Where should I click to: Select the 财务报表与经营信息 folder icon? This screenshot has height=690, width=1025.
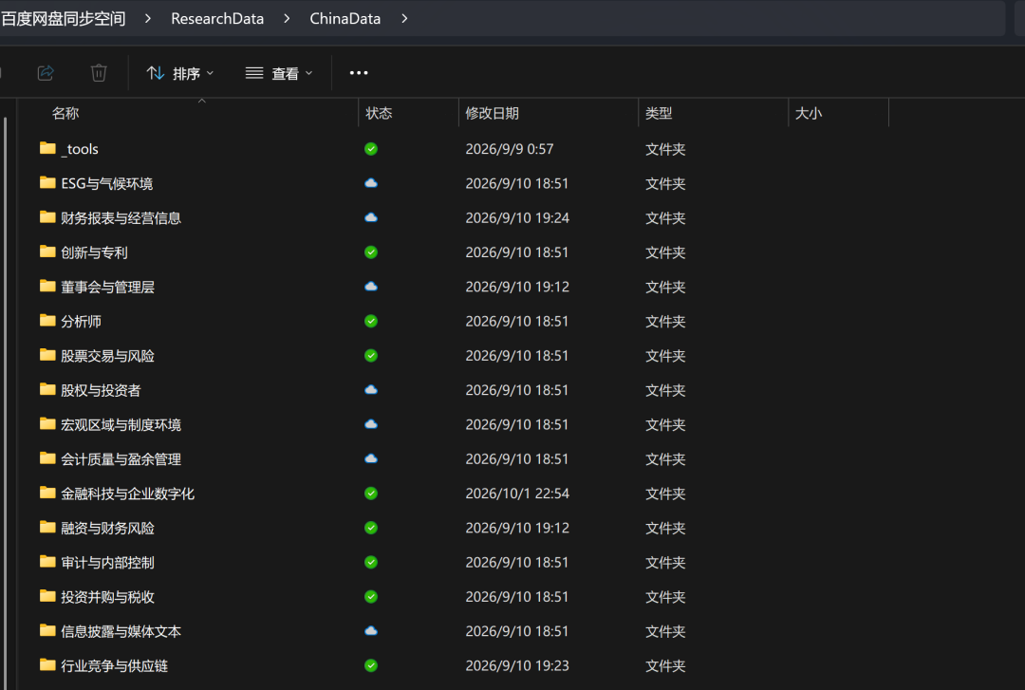point(47,216)
